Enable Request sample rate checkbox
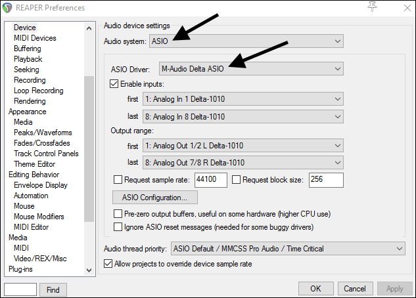Screen dimensions: 416x298 click(x=118, y=180)
